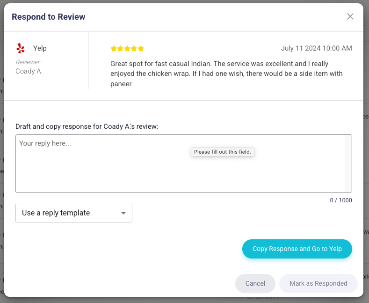Dismiss the Please fill out this field tooltip
The height and width of the screenshot is (303, 369).
click(223, 152)
